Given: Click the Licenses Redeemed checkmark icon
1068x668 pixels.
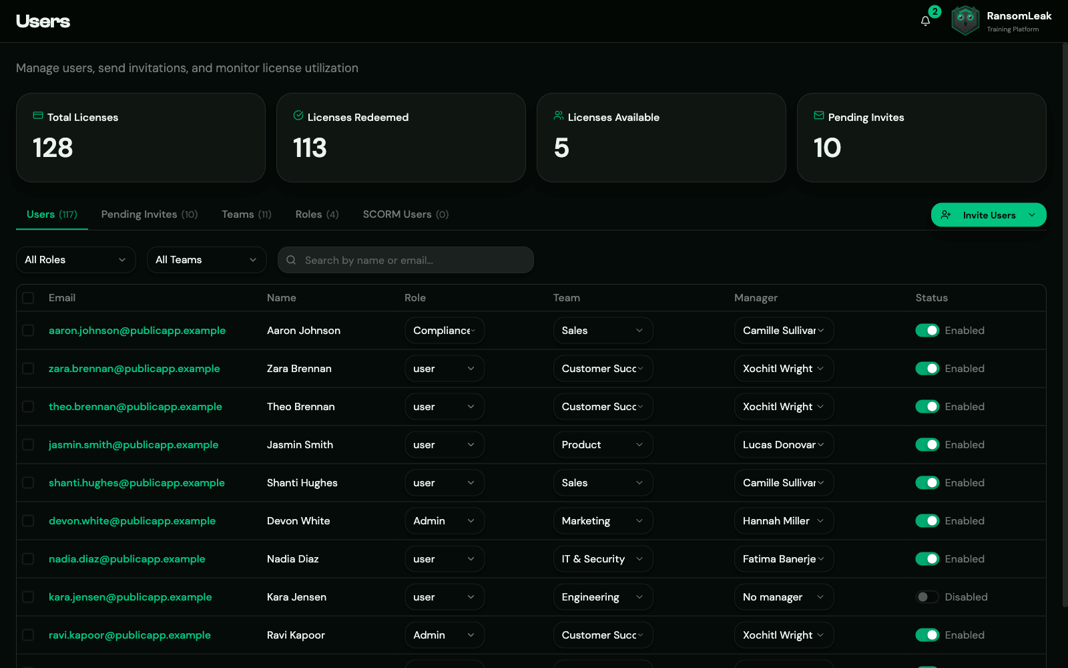Looking at the screenshot, I should click(x=298, y=116).
